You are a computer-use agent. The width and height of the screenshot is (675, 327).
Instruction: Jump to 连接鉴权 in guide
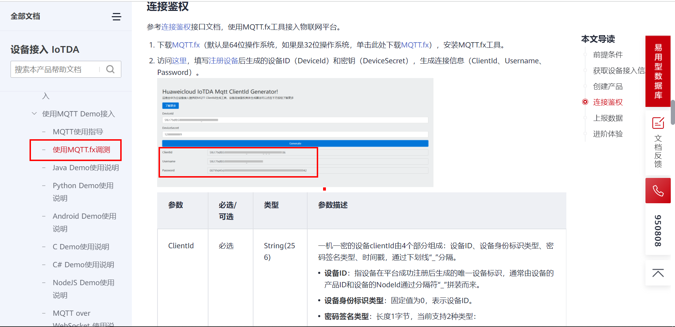[607, 102]
